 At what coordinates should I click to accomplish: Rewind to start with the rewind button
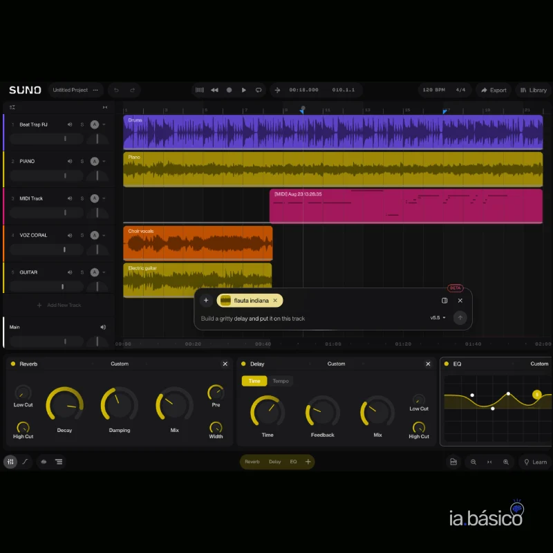214,90
